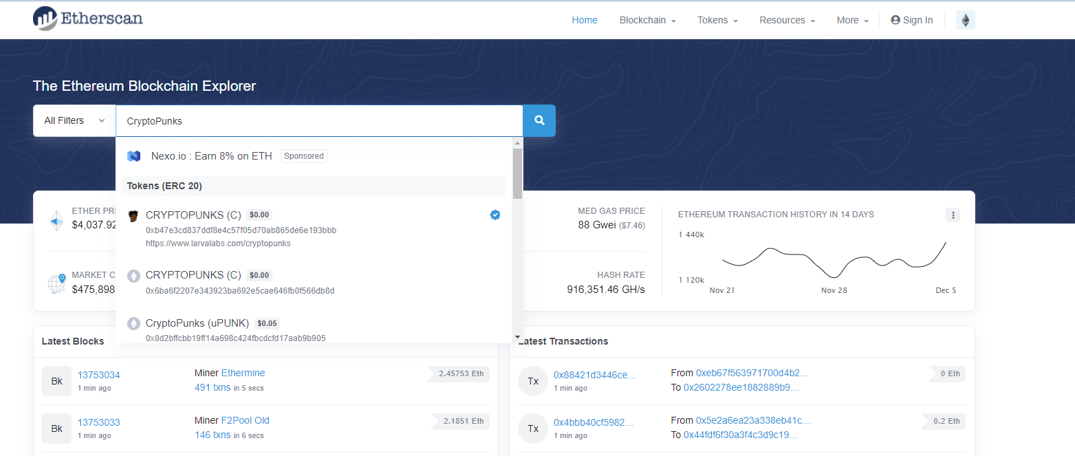Select the CryptoPunks (uPUNK) result
This screenshot has height=456, width=1075.
pyautogui.click(x=314, y=329)
